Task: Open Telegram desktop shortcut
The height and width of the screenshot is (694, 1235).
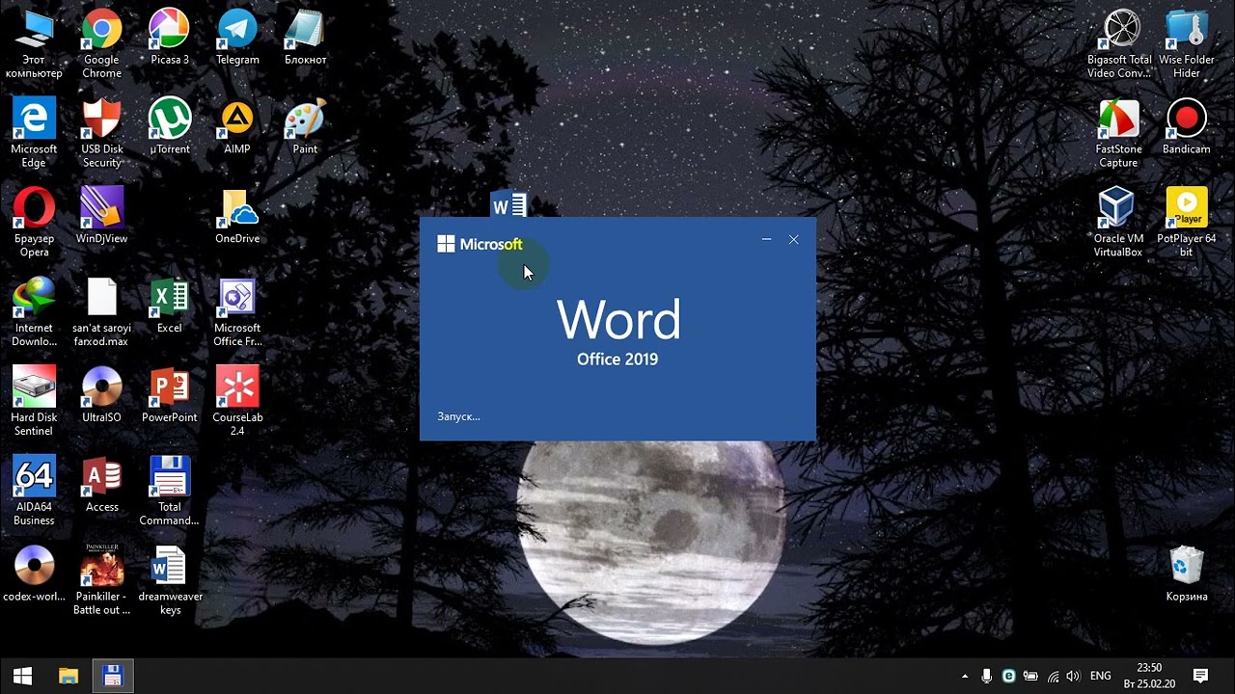Action: coord(237,39)
